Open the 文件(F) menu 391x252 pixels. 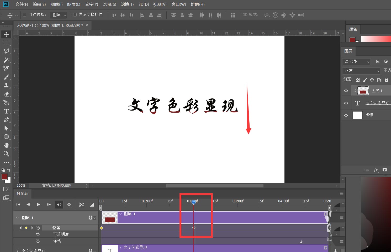(x=22, y=4)
